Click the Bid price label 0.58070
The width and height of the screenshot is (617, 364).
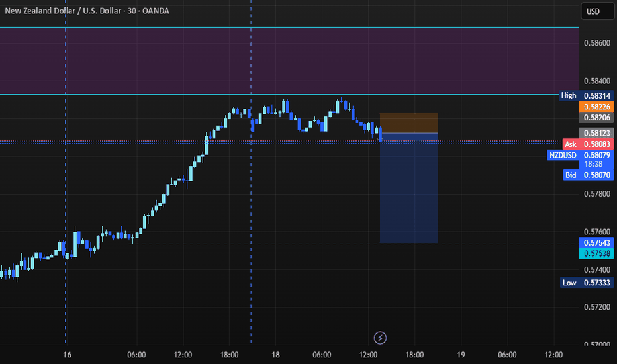[596, 175]
